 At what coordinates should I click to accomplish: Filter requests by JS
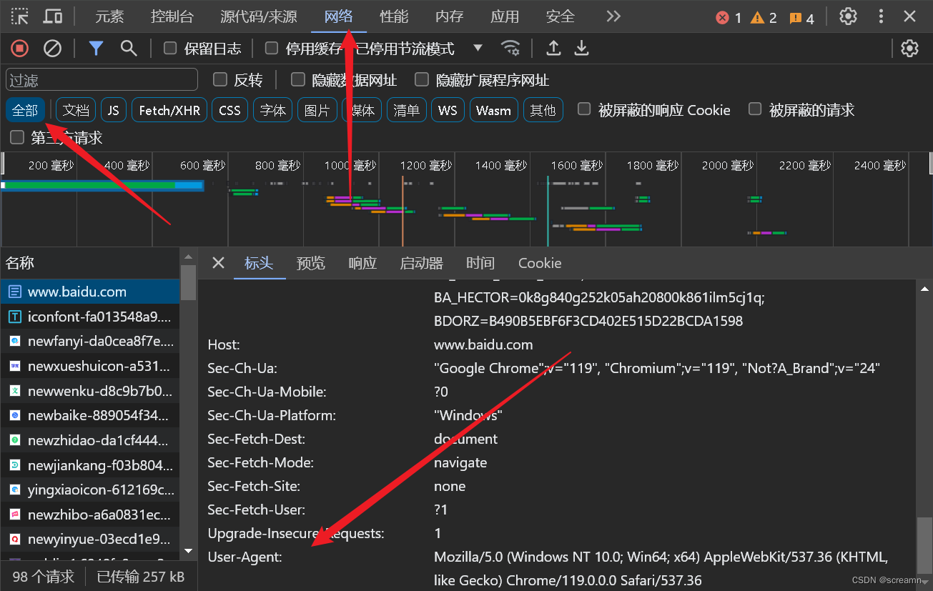(114, 110)
